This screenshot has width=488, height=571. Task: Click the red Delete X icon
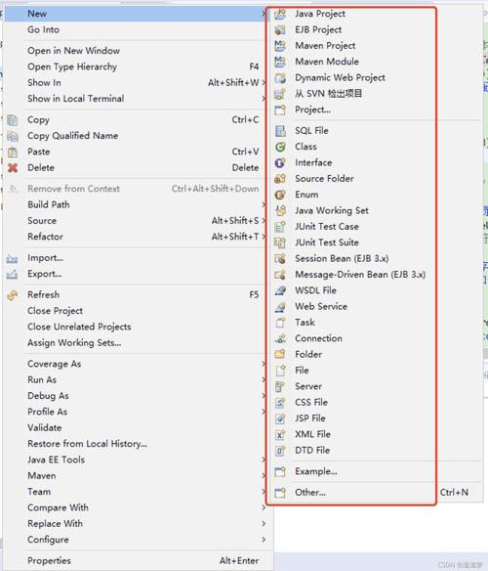pyautogui.click(x=13, y=168)
